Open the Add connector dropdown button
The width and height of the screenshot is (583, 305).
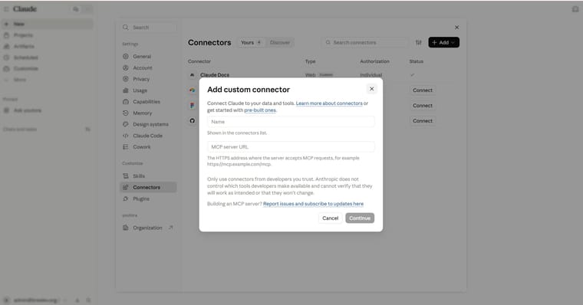443,42
